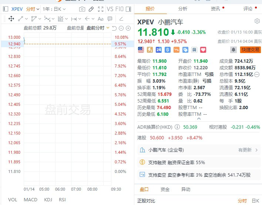This screenshot has height=205, width=262.
Task: Enable the VOL indicator
Action: 13,199
